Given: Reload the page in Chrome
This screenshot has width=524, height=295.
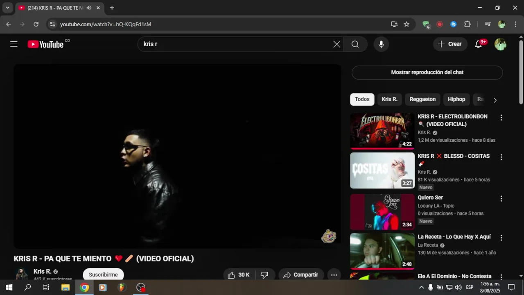Looking at the screenshot, I should [x=36, y=24].
